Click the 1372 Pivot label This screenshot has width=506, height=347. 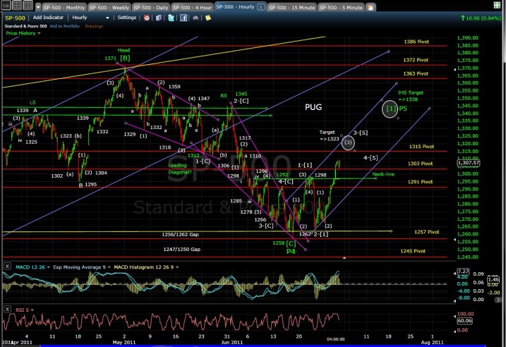pyautogui.click(x=416, y=60)
